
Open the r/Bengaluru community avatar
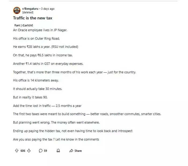pyautogui.click(x=17, y=10)
